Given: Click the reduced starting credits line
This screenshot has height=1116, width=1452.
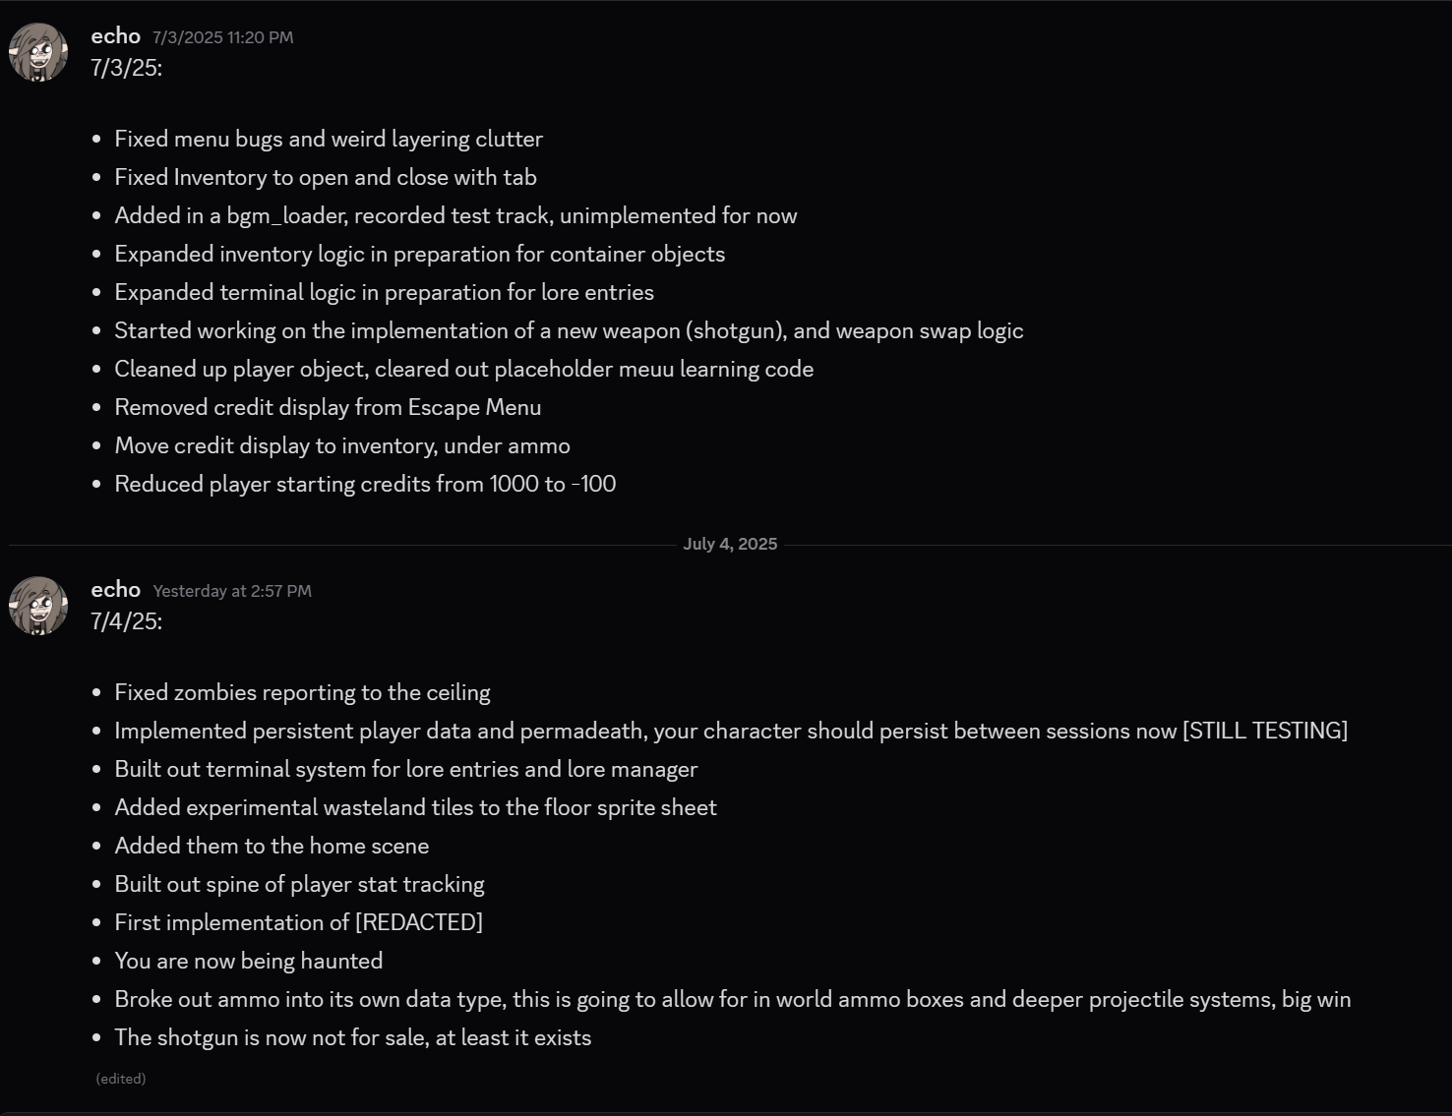Looking at the screenshot, I should point(365,484).
